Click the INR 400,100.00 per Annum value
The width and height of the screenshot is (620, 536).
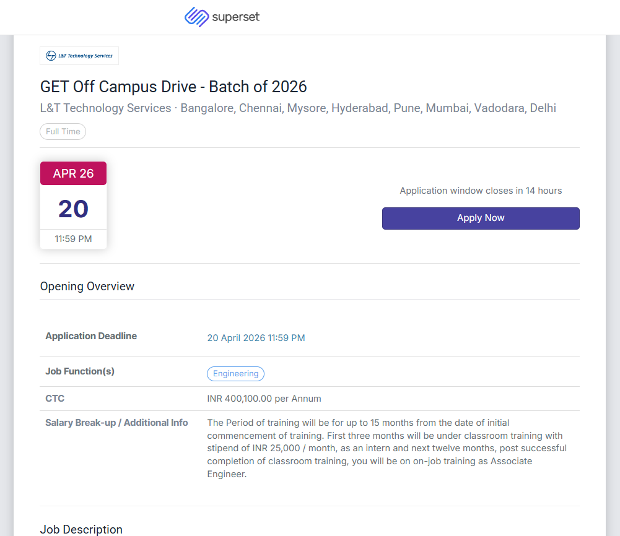coord(264,399)
